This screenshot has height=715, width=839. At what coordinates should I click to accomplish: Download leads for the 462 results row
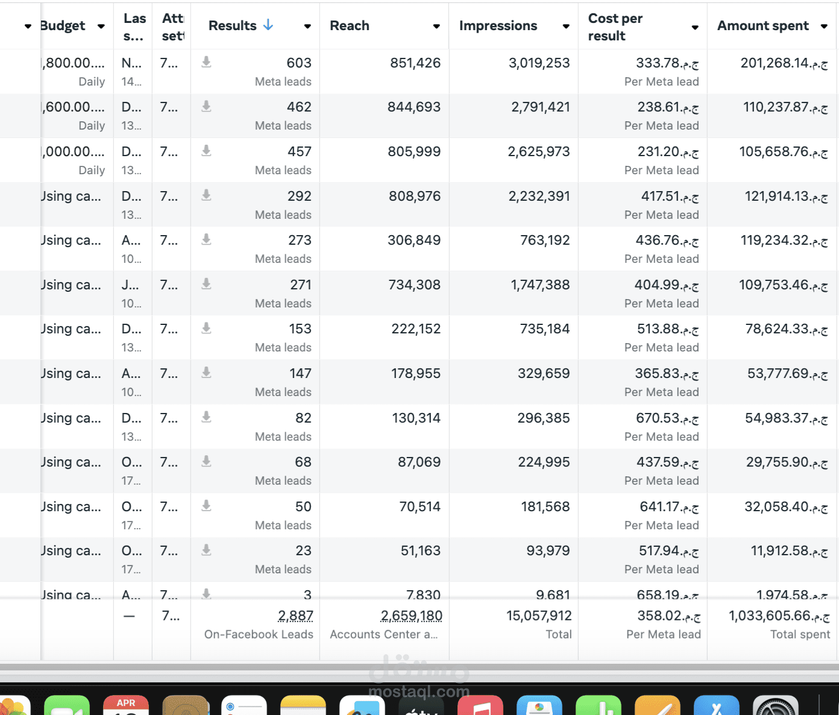206,106
